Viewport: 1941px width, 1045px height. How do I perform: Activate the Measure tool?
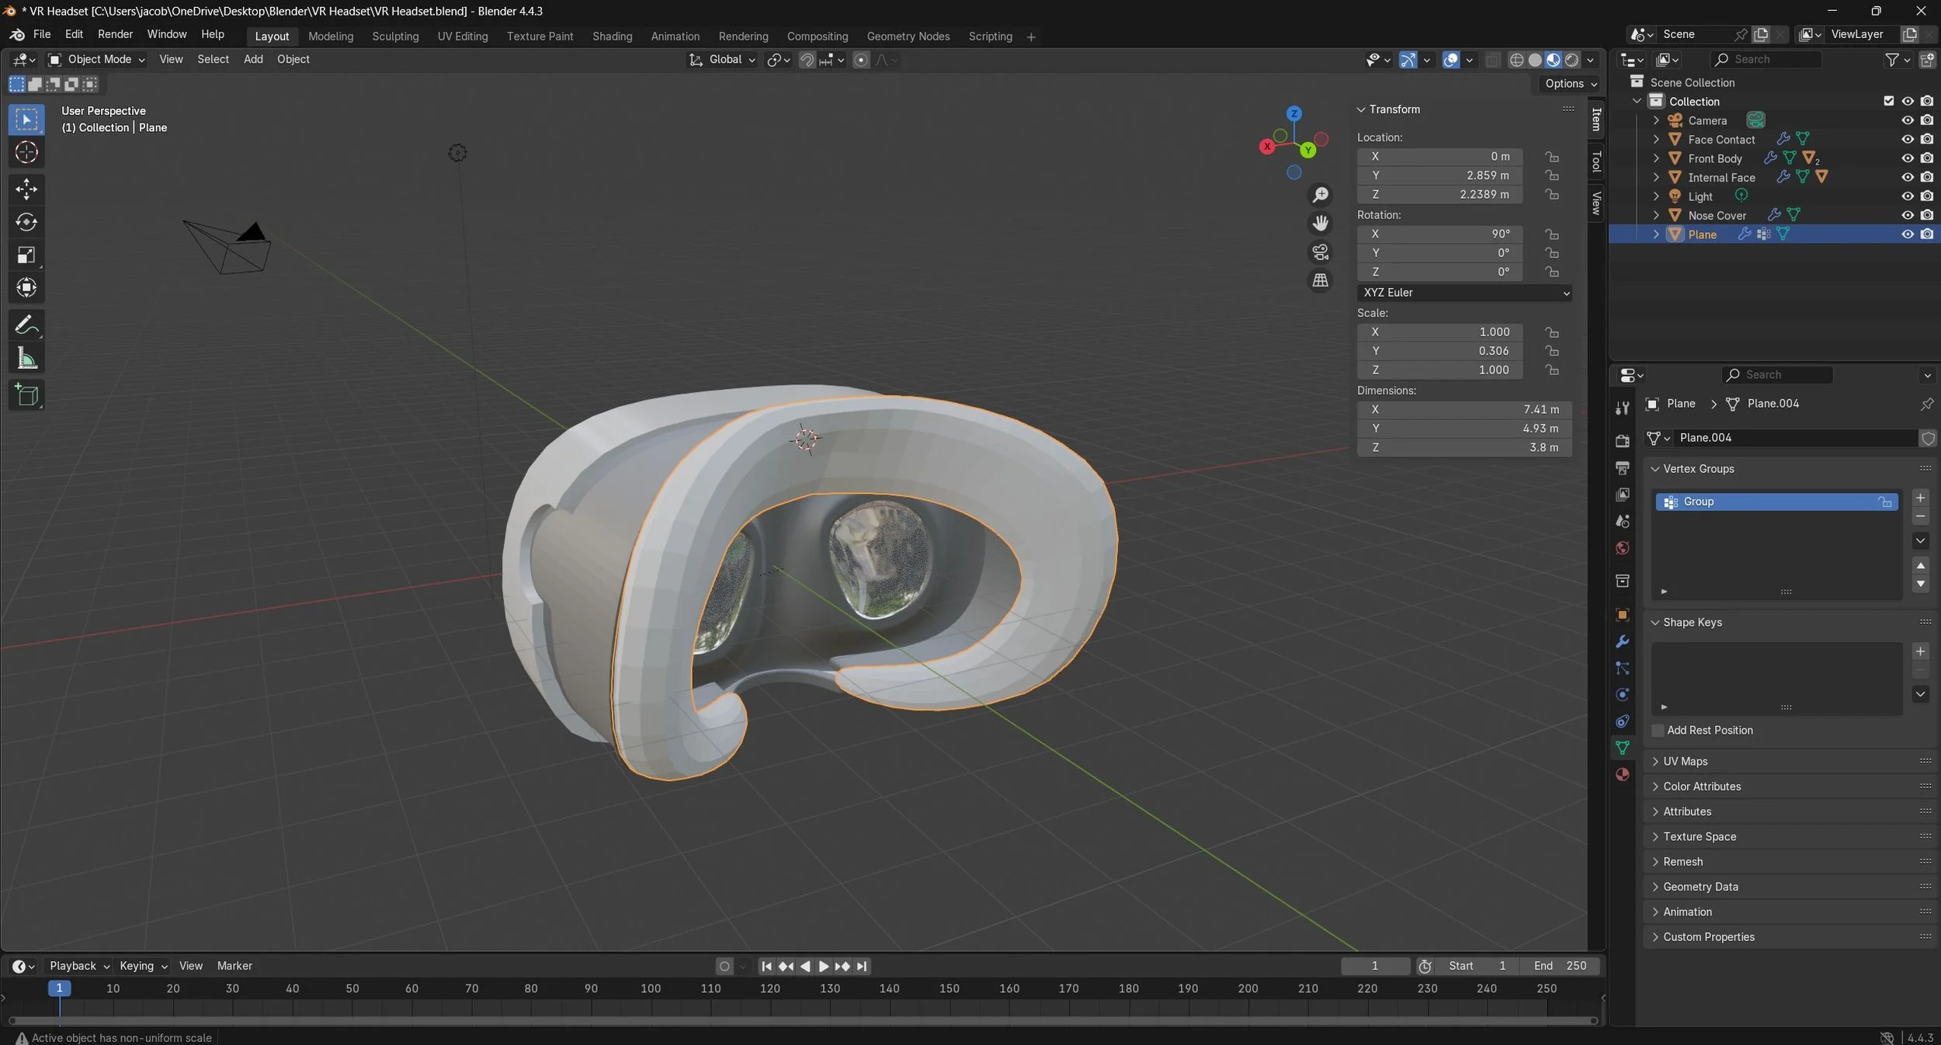26,359
